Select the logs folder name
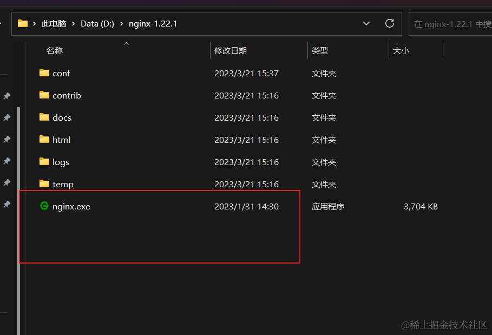 point(61,162)
